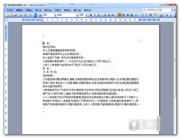Toggle Bold formatting
This screenshot has width=180, height=138.
[x=91, y=15]
